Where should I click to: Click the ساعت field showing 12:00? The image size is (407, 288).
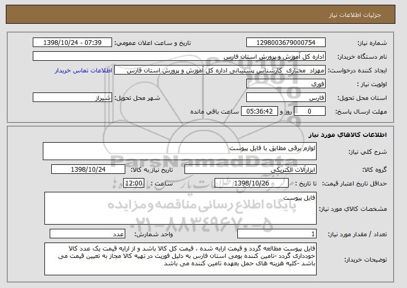[x=134, y=183]
